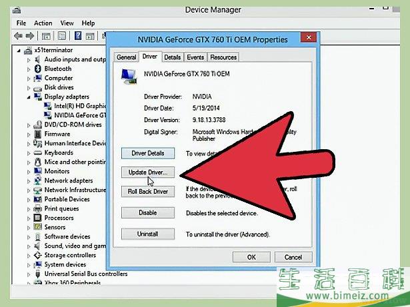Image resolution: width=410 pixels, height=307 pixels.
Task: Expand the Bluetooth category arrow
Action: click(29, 69)
